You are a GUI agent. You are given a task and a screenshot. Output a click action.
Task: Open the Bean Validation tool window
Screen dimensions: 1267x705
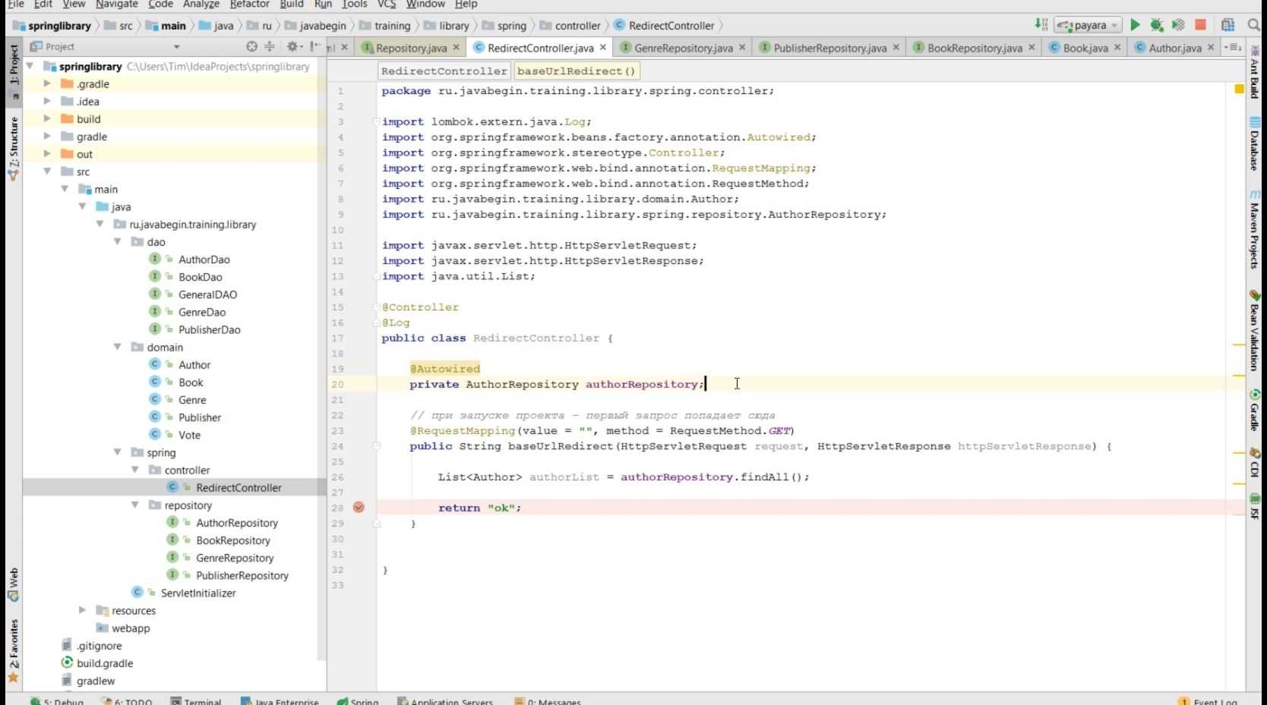click(x=1254, y=331)
